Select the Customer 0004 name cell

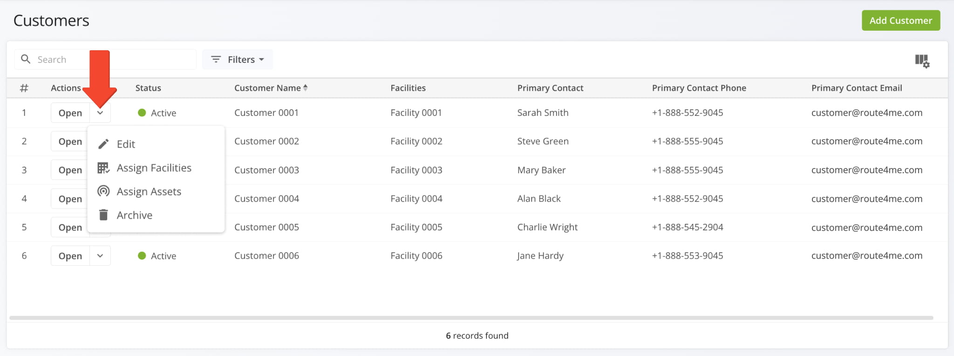pyautogui.click(x=266, y=198)
